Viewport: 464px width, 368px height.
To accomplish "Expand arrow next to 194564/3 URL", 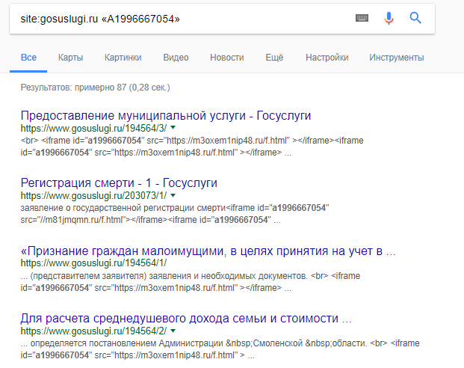I will 173,128.
